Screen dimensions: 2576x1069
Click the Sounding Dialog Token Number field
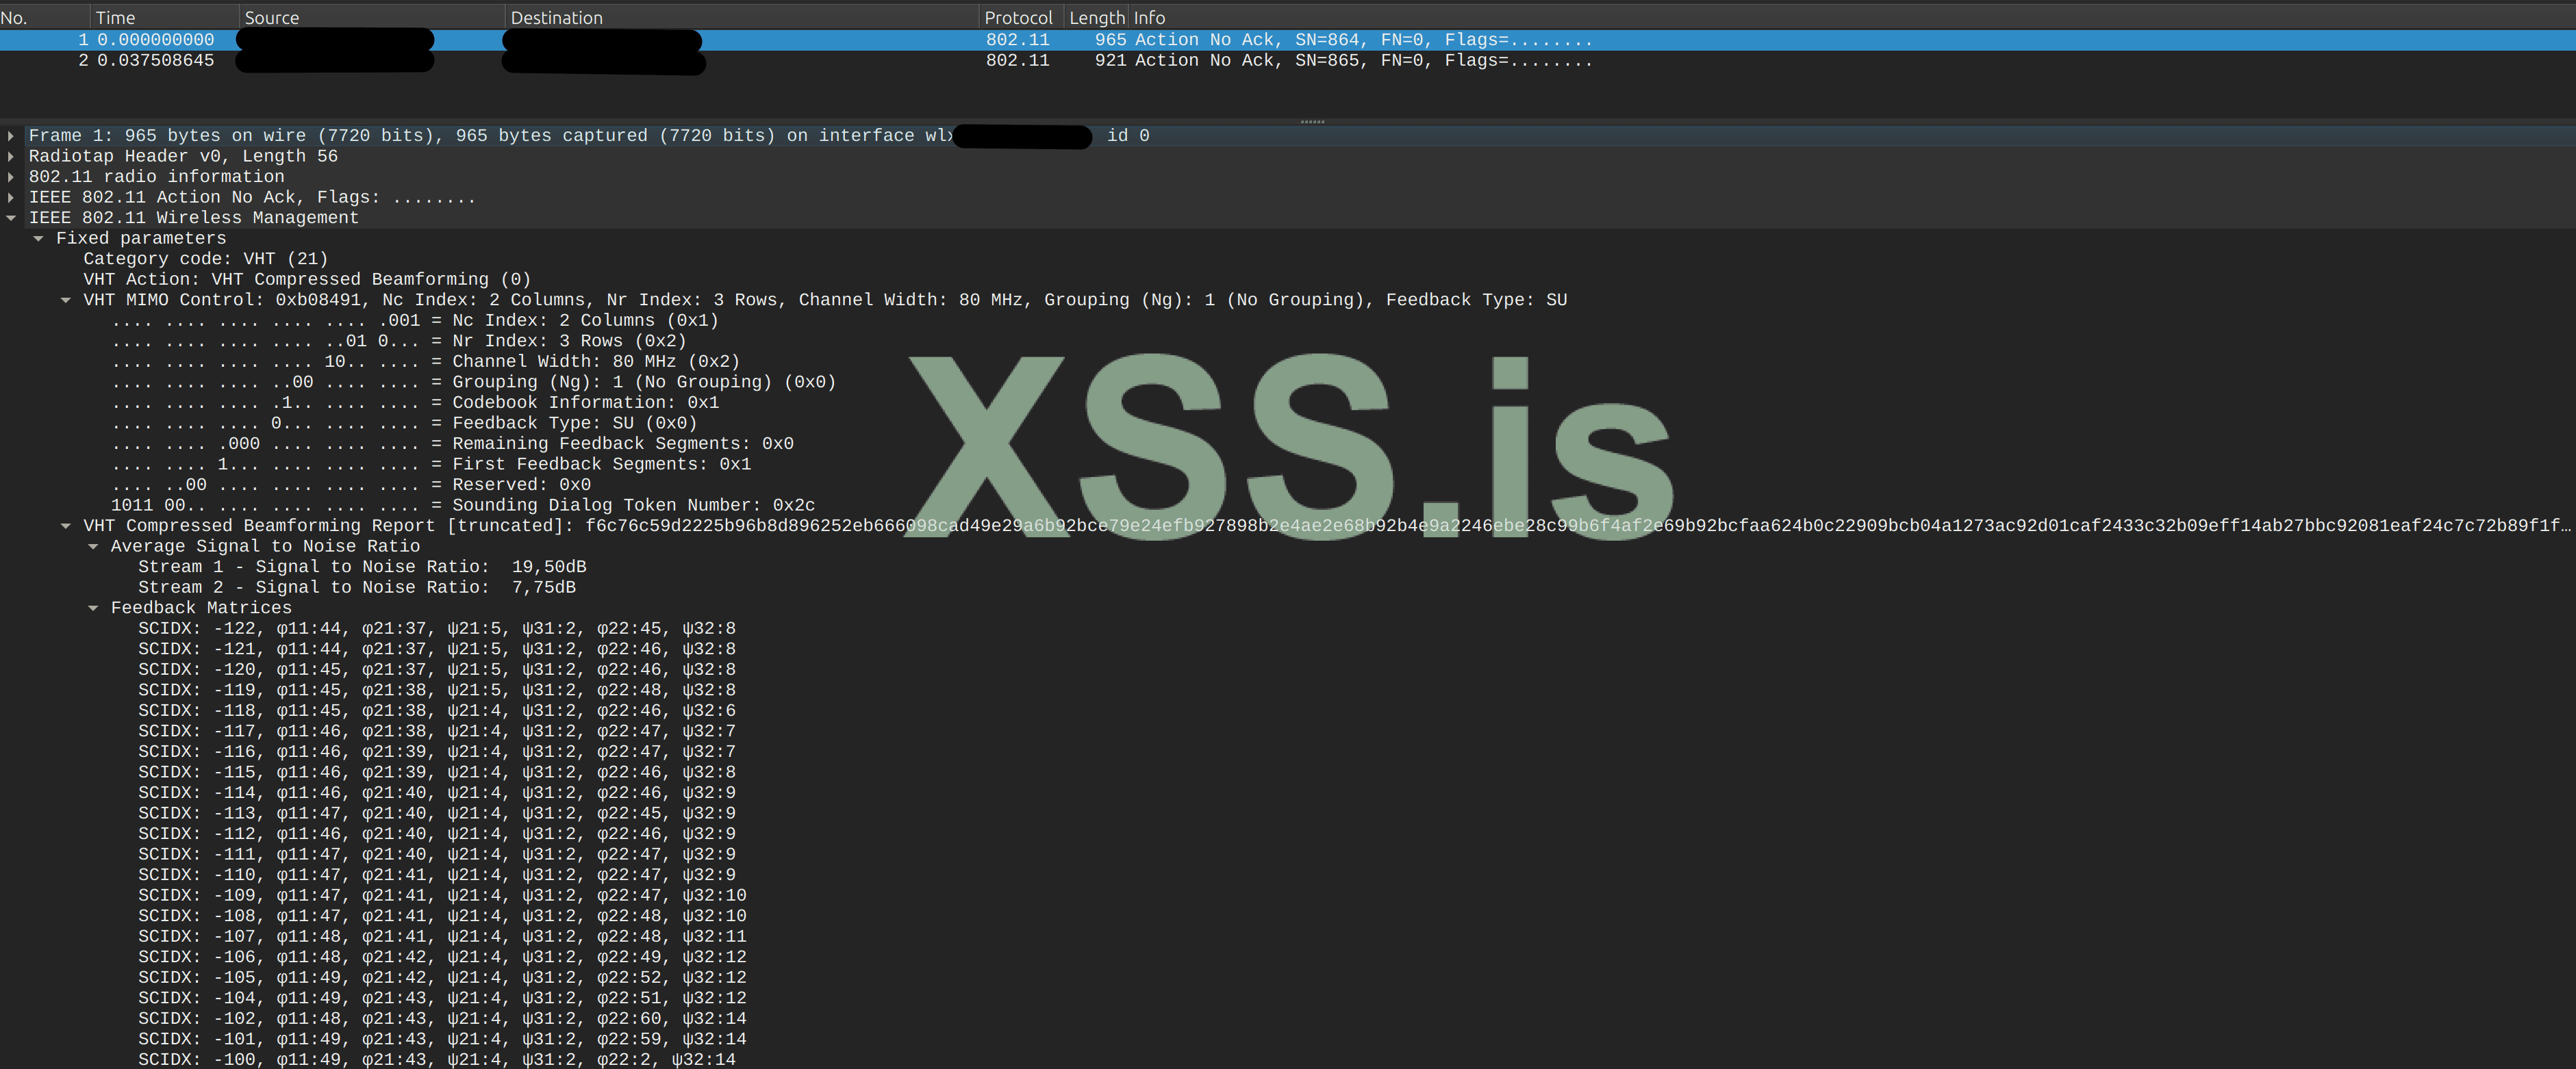click(632, 506)
